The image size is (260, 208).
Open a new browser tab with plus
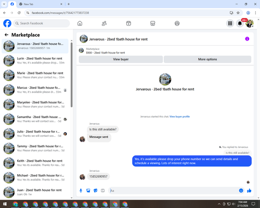coord(69,4)
